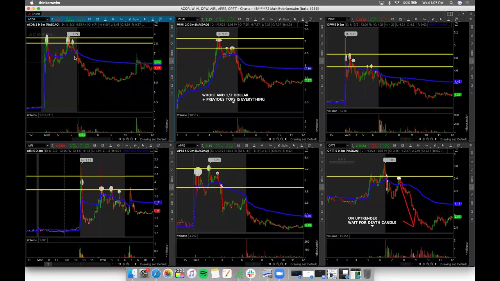The height and width of the screenshot is (281, 500).
Task: Open the Apple menu
Action: 32,3
